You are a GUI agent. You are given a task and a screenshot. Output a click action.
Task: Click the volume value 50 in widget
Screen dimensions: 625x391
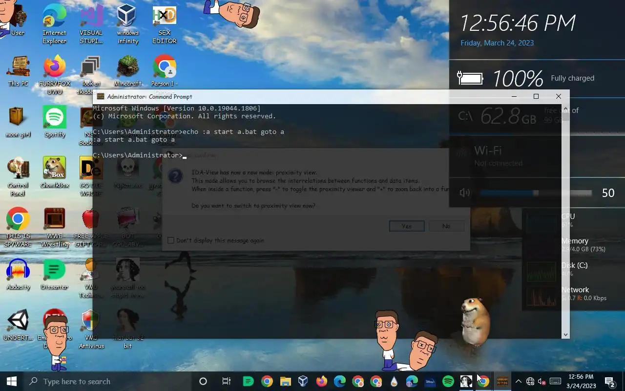(608, 193)
